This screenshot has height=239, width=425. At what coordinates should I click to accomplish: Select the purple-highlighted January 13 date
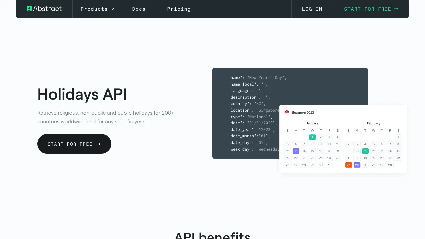click(x=296, y=151)
